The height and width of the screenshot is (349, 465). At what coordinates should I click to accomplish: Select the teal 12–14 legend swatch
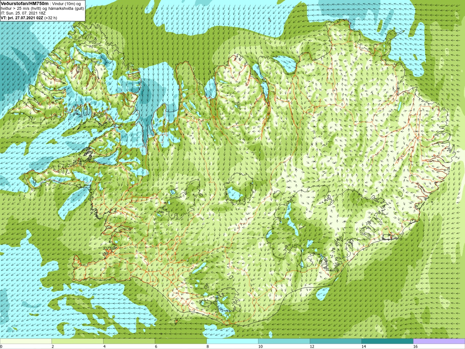click(x=336, y=341)
